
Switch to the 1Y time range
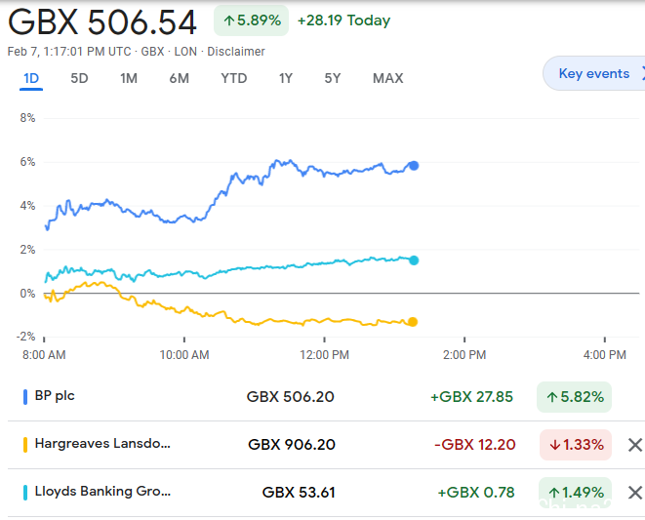pyautogui.click(x=286, y=78)
